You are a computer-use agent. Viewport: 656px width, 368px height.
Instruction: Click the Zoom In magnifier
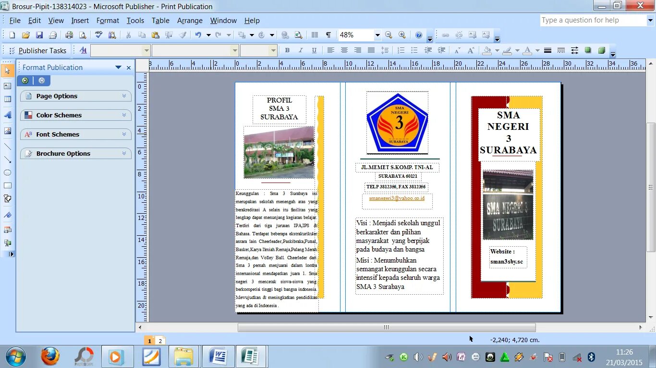[x=402, y=35]
